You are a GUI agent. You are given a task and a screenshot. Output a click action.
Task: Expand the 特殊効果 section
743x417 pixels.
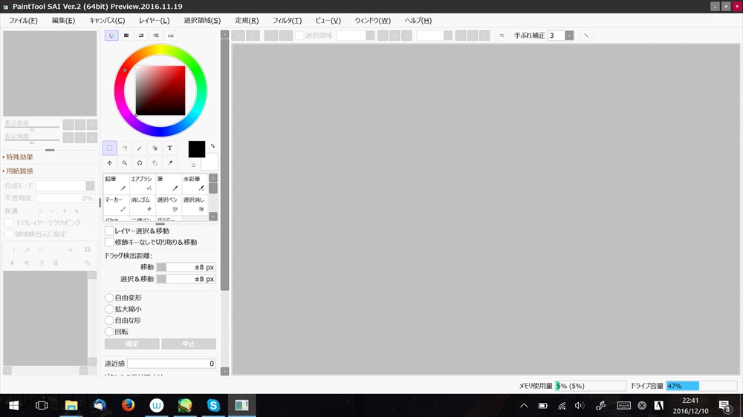(x=19, y=157)
